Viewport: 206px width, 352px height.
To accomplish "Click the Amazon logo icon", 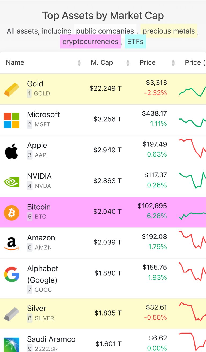I will pyautogui.click(x=12, y=244).
